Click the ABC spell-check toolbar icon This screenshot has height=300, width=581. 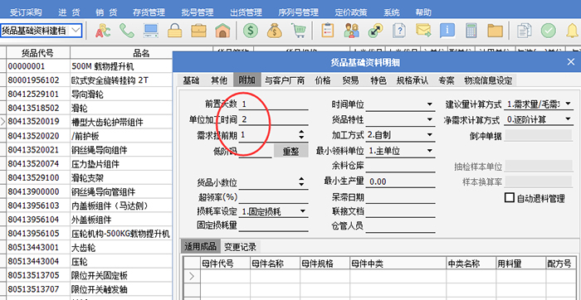[103, 31]
